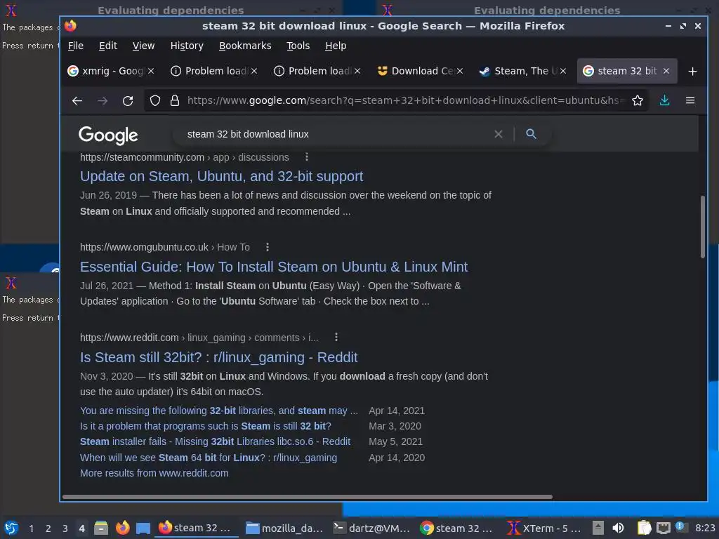Image resolution: width=719 pixels, height=539 pixels.
Task: Reload the Google search page
Action: point(128,101)
